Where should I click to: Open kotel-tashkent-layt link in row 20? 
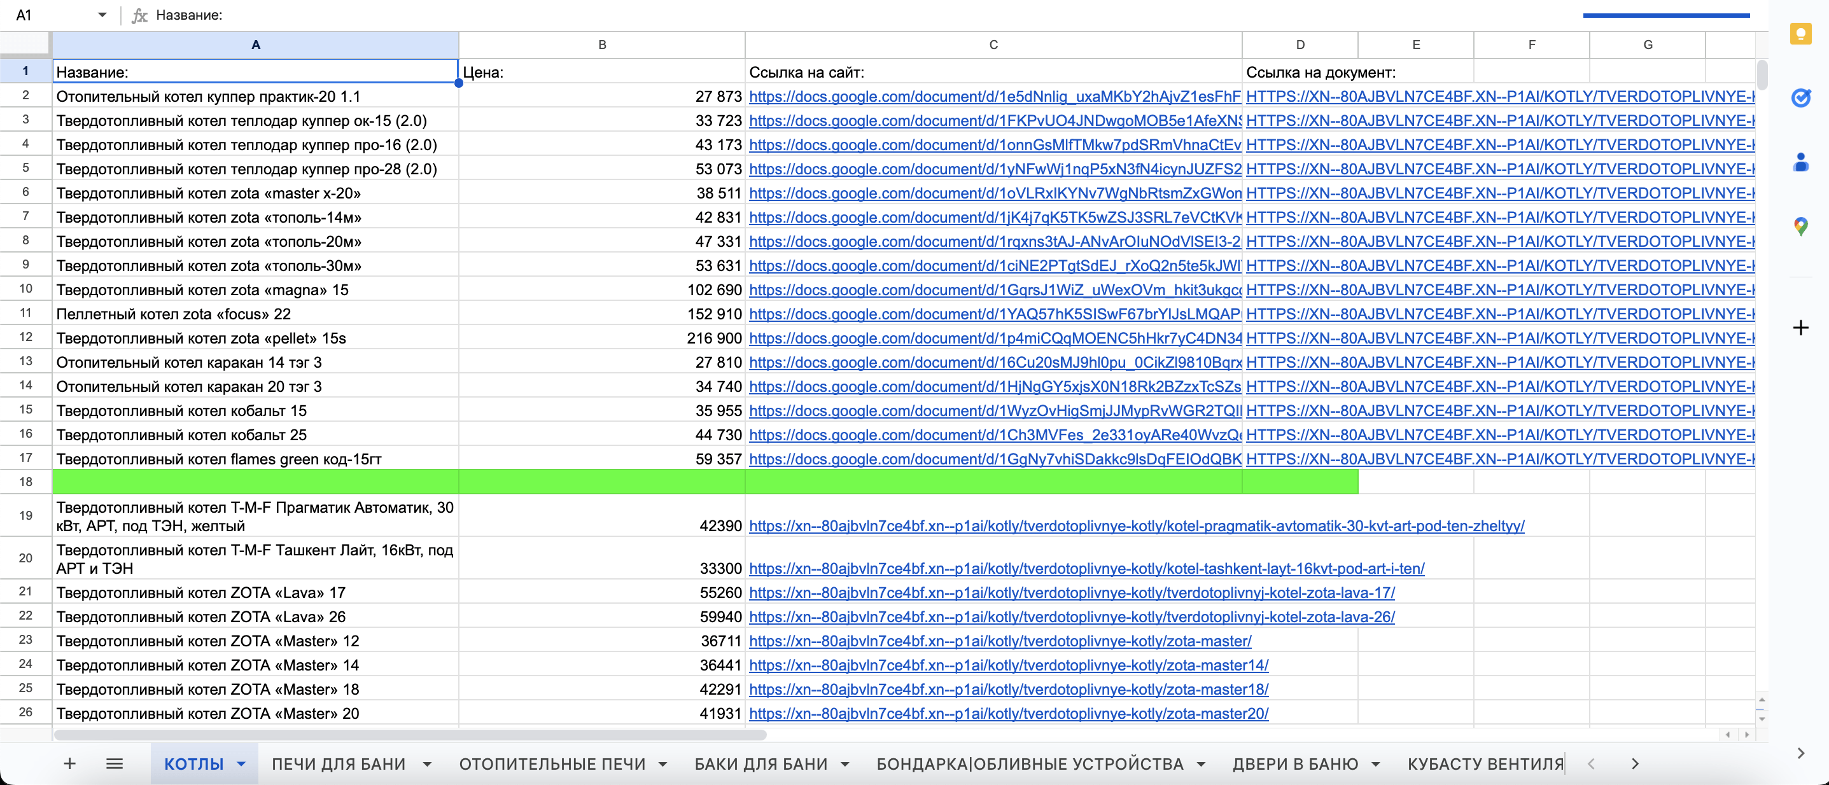(1086, 569)
